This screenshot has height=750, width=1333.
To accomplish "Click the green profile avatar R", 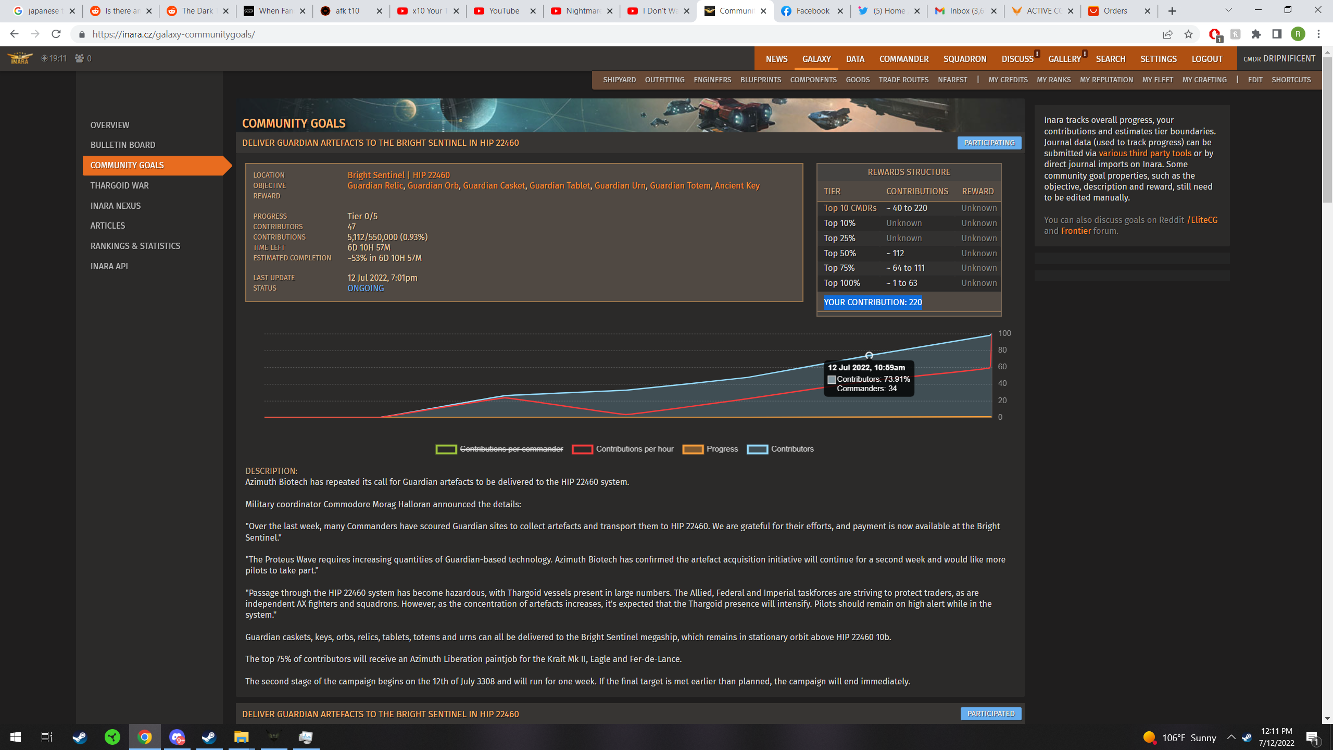I will 1298,34.
